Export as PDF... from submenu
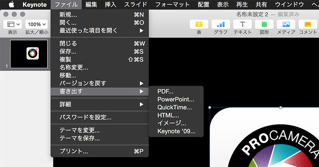The image size is (319, 167). tap(176, 91)
